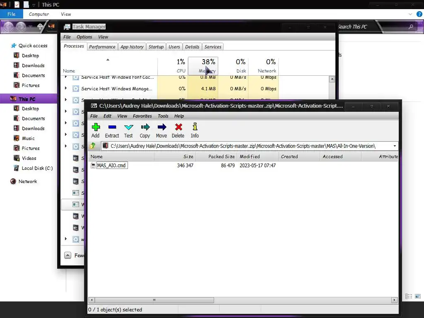This screenshot has height=318, width=424.
Task: Open Help menu in 7-Zip
Action: tap(179, 116)
